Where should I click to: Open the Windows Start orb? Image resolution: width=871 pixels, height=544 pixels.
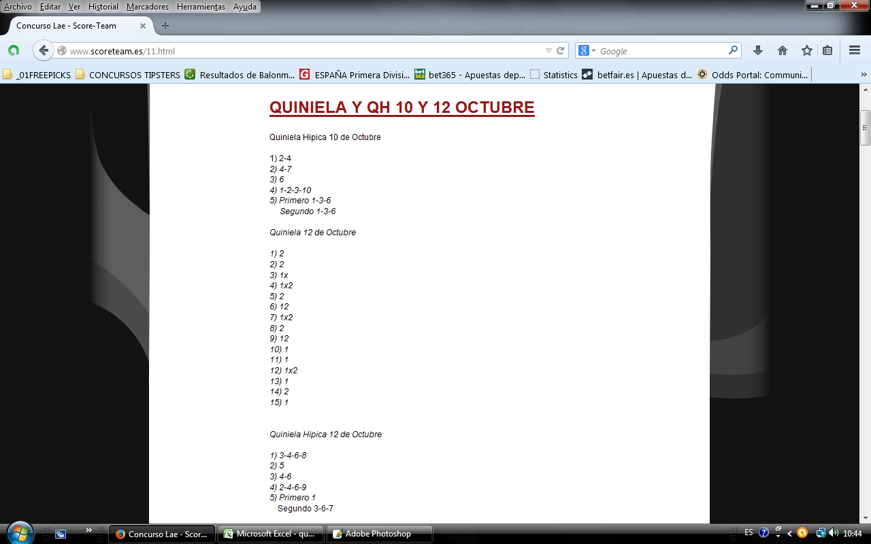(19, 533)
